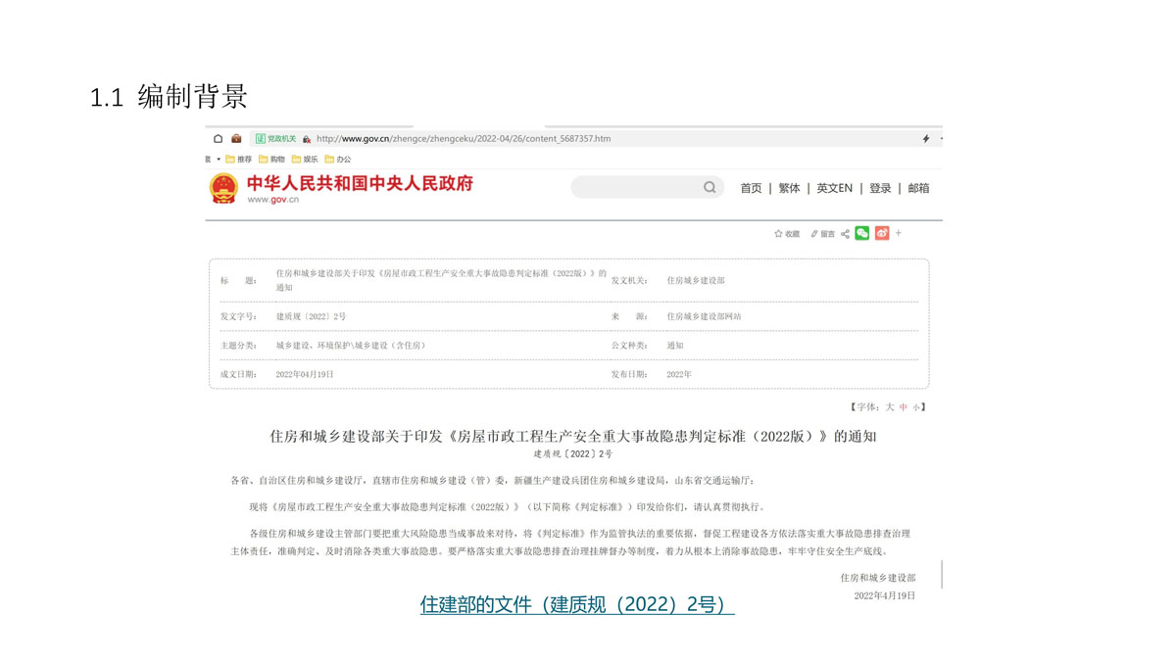Click the 来源 value 住房城乡建设部网站
The image size is (1176, 661).
pos(704,316)
